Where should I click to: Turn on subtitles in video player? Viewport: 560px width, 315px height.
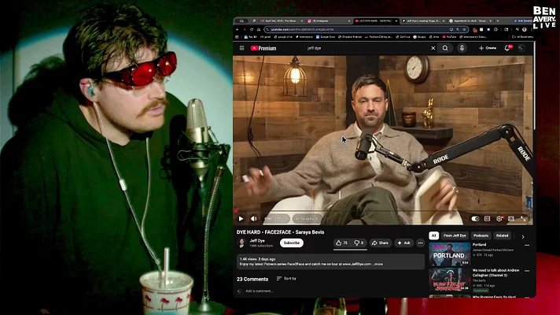487,218
